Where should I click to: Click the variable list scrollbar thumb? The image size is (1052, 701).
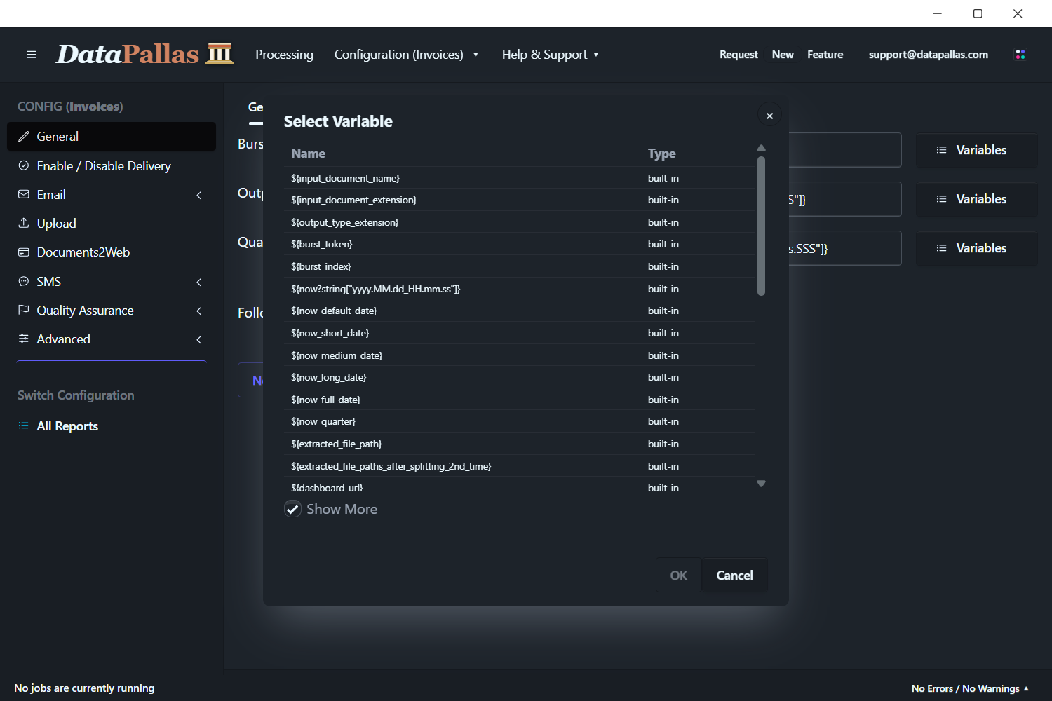click(x=761, y=226)
